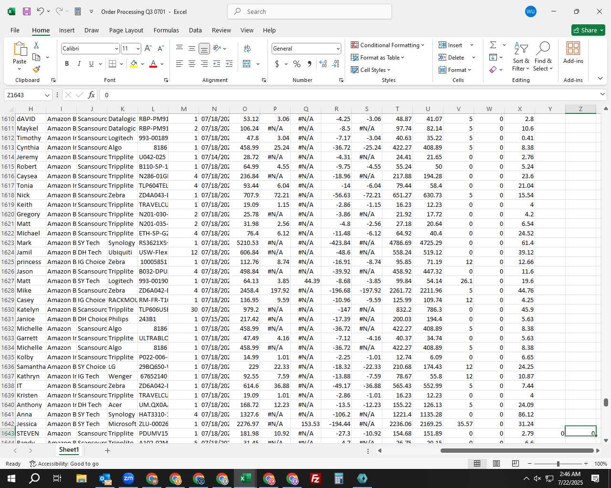This screenshot has width=611, height=488.
Task: Select the Normal view icon in status bar
Action: (477, 464)
